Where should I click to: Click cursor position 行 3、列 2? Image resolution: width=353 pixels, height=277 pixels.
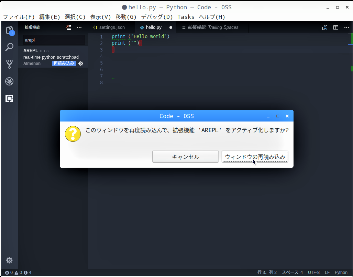pyautogui.click(x=267, y=273)
